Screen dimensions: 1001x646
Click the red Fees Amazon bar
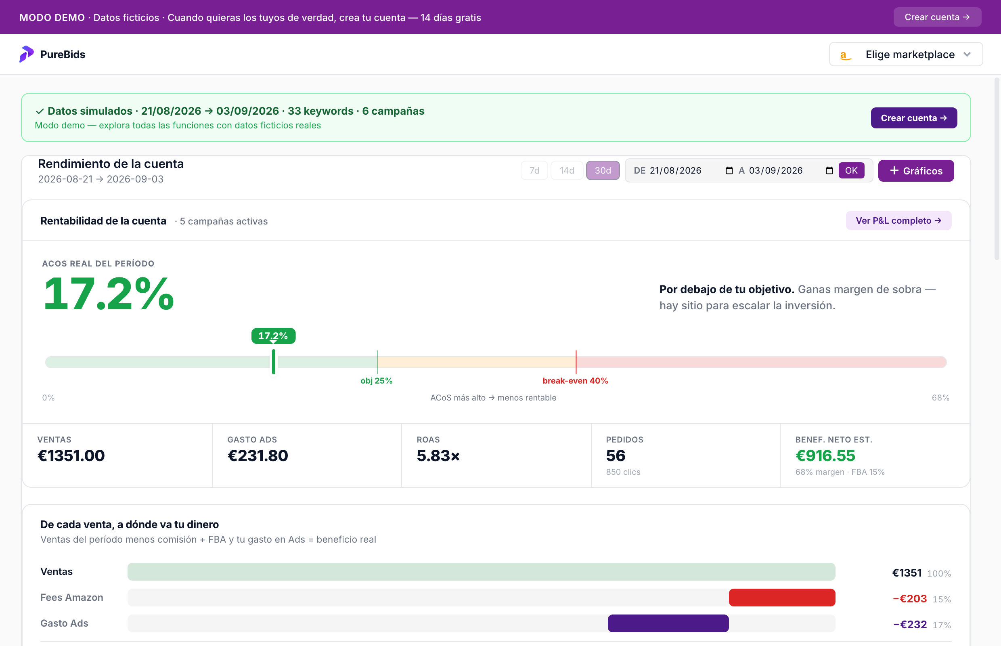coord(782,597)
